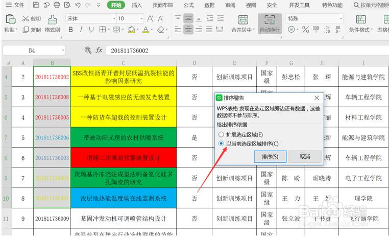Click the Copy (复制) button
The width and height of the screenshot is (389, 237).
(x=32, y=30)
